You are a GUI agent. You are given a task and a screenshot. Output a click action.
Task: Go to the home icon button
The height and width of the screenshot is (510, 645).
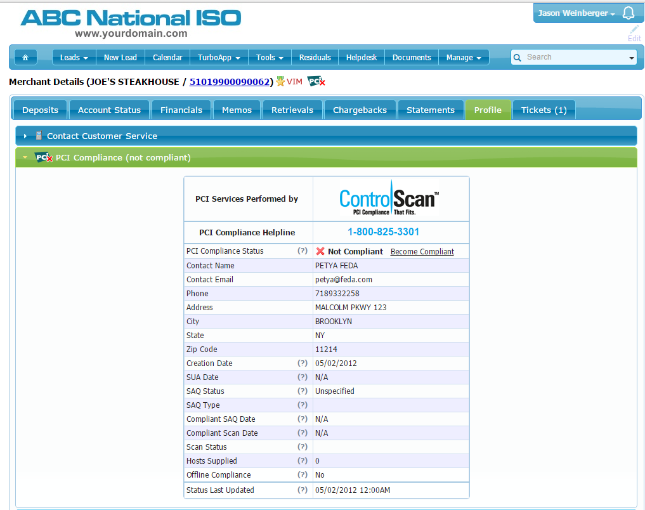click(x=25, y=58)
